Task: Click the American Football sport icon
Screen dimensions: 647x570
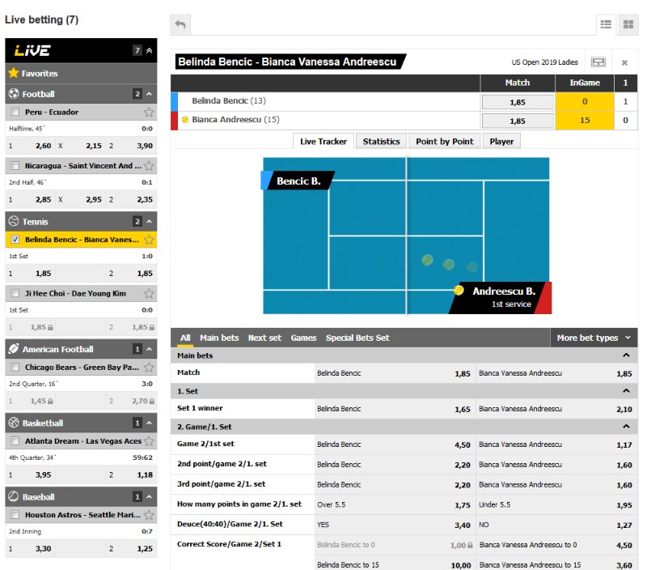Action: point(14,349)
